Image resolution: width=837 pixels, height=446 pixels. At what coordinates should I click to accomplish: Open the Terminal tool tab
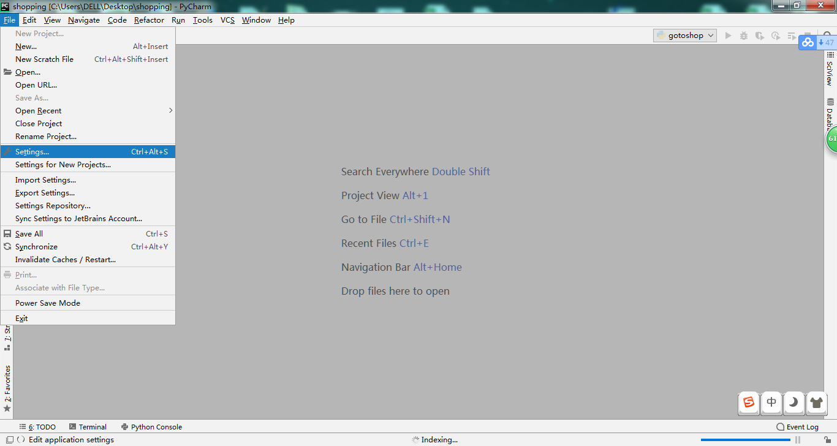coord(88,427)
